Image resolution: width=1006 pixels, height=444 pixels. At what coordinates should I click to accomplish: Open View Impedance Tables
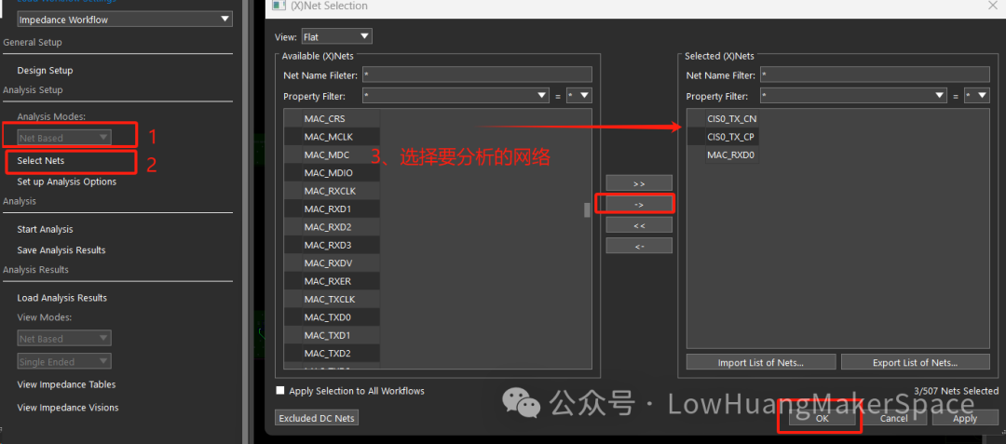pos(66,384)
